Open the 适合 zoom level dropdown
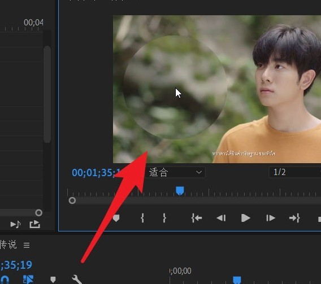 175,172
